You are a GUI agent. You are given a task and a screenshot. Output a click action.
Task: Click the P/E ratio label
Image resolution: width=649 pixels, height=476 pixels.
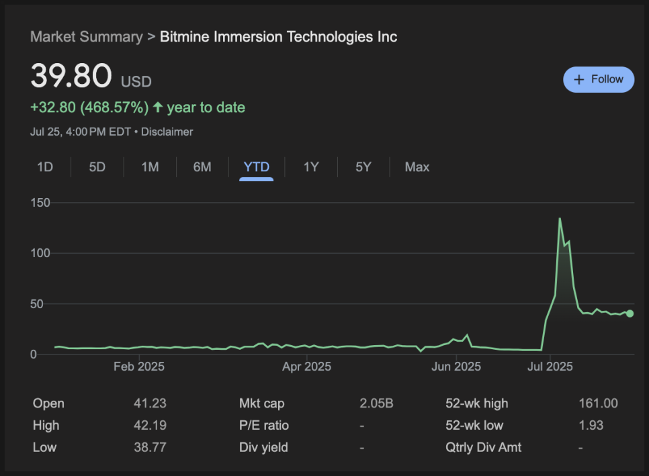click(263, 425)
